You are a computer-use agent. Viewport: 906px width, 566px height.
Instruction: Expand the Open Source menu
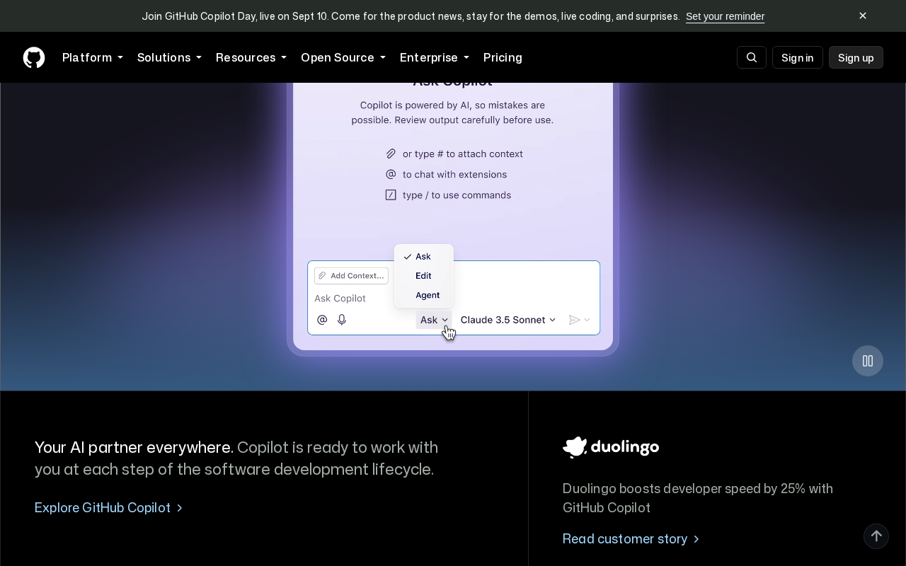(x=343, y=57)
